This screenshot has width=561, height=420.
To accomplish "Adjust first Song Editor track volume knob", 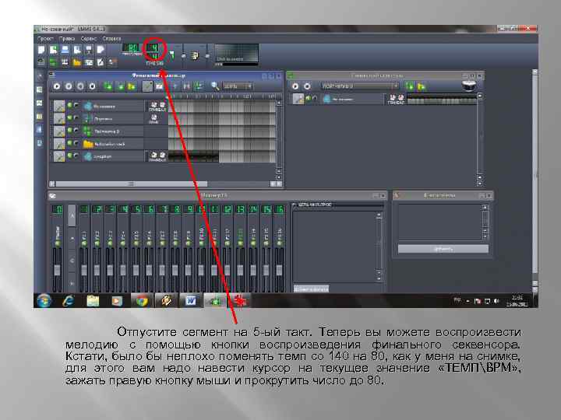I will point(153,104).
